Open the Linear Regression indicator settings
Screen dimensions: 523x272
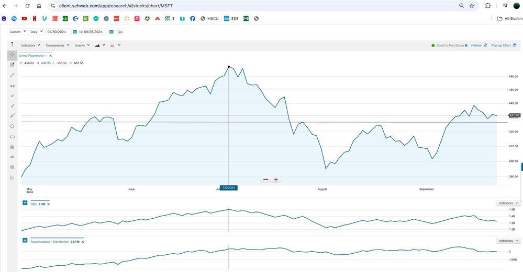click(x=33, y=56)
